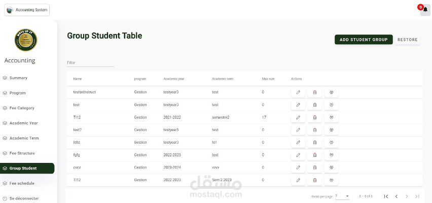The height and width of the screenshot is (203, 432).
Task: Go to Academic Year section
Action: 20,123
